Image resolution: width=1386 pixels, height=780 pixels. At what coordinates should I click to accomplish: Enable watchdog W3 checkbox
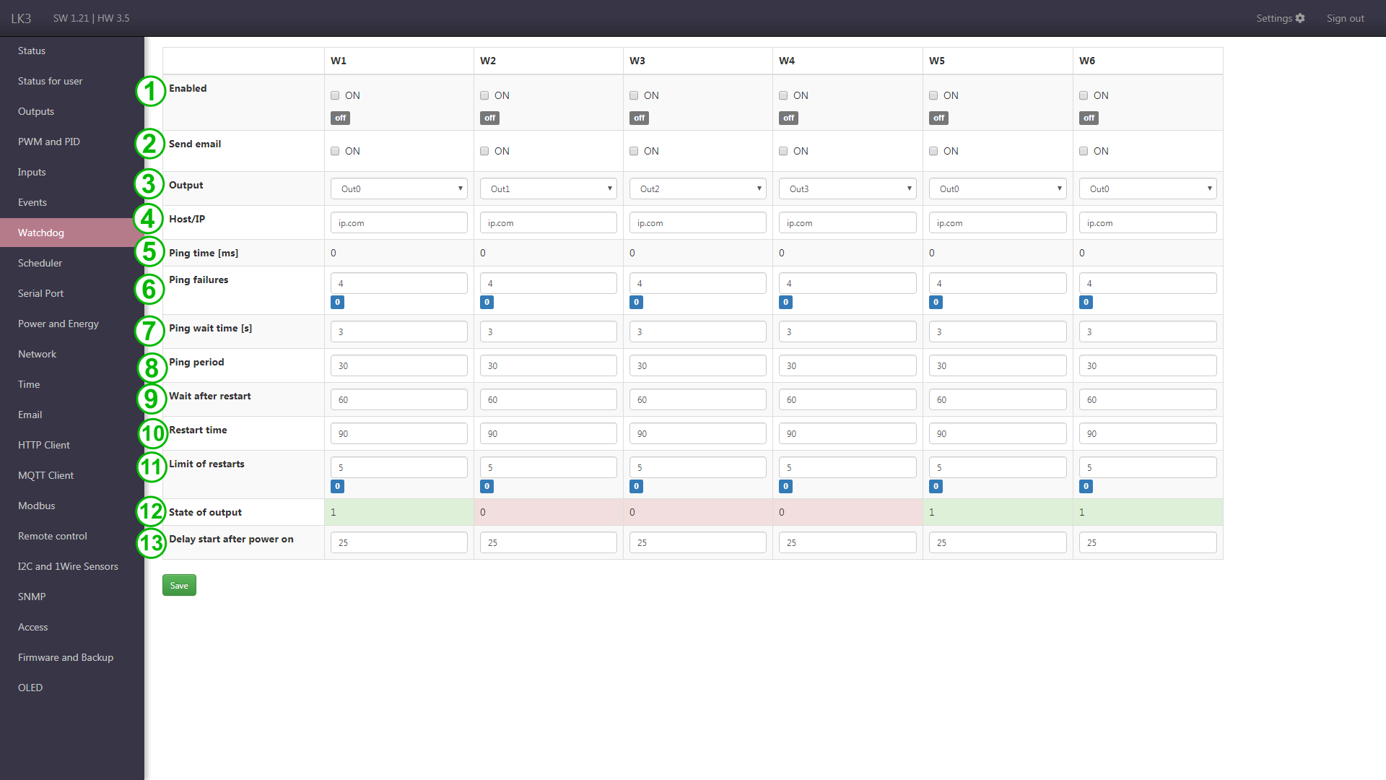634,95
